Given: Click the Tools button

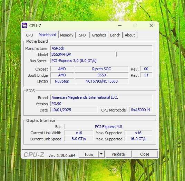Looking at the screenshot, I should pyautogui.click(x=89, y=154).
